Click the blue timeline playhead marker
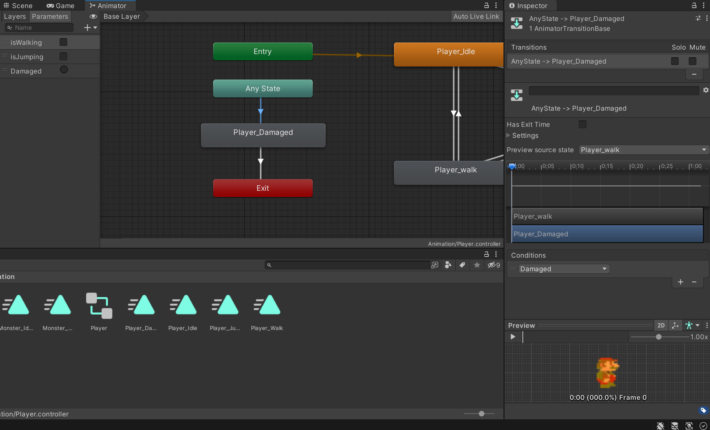 click(x=512, y=166)
